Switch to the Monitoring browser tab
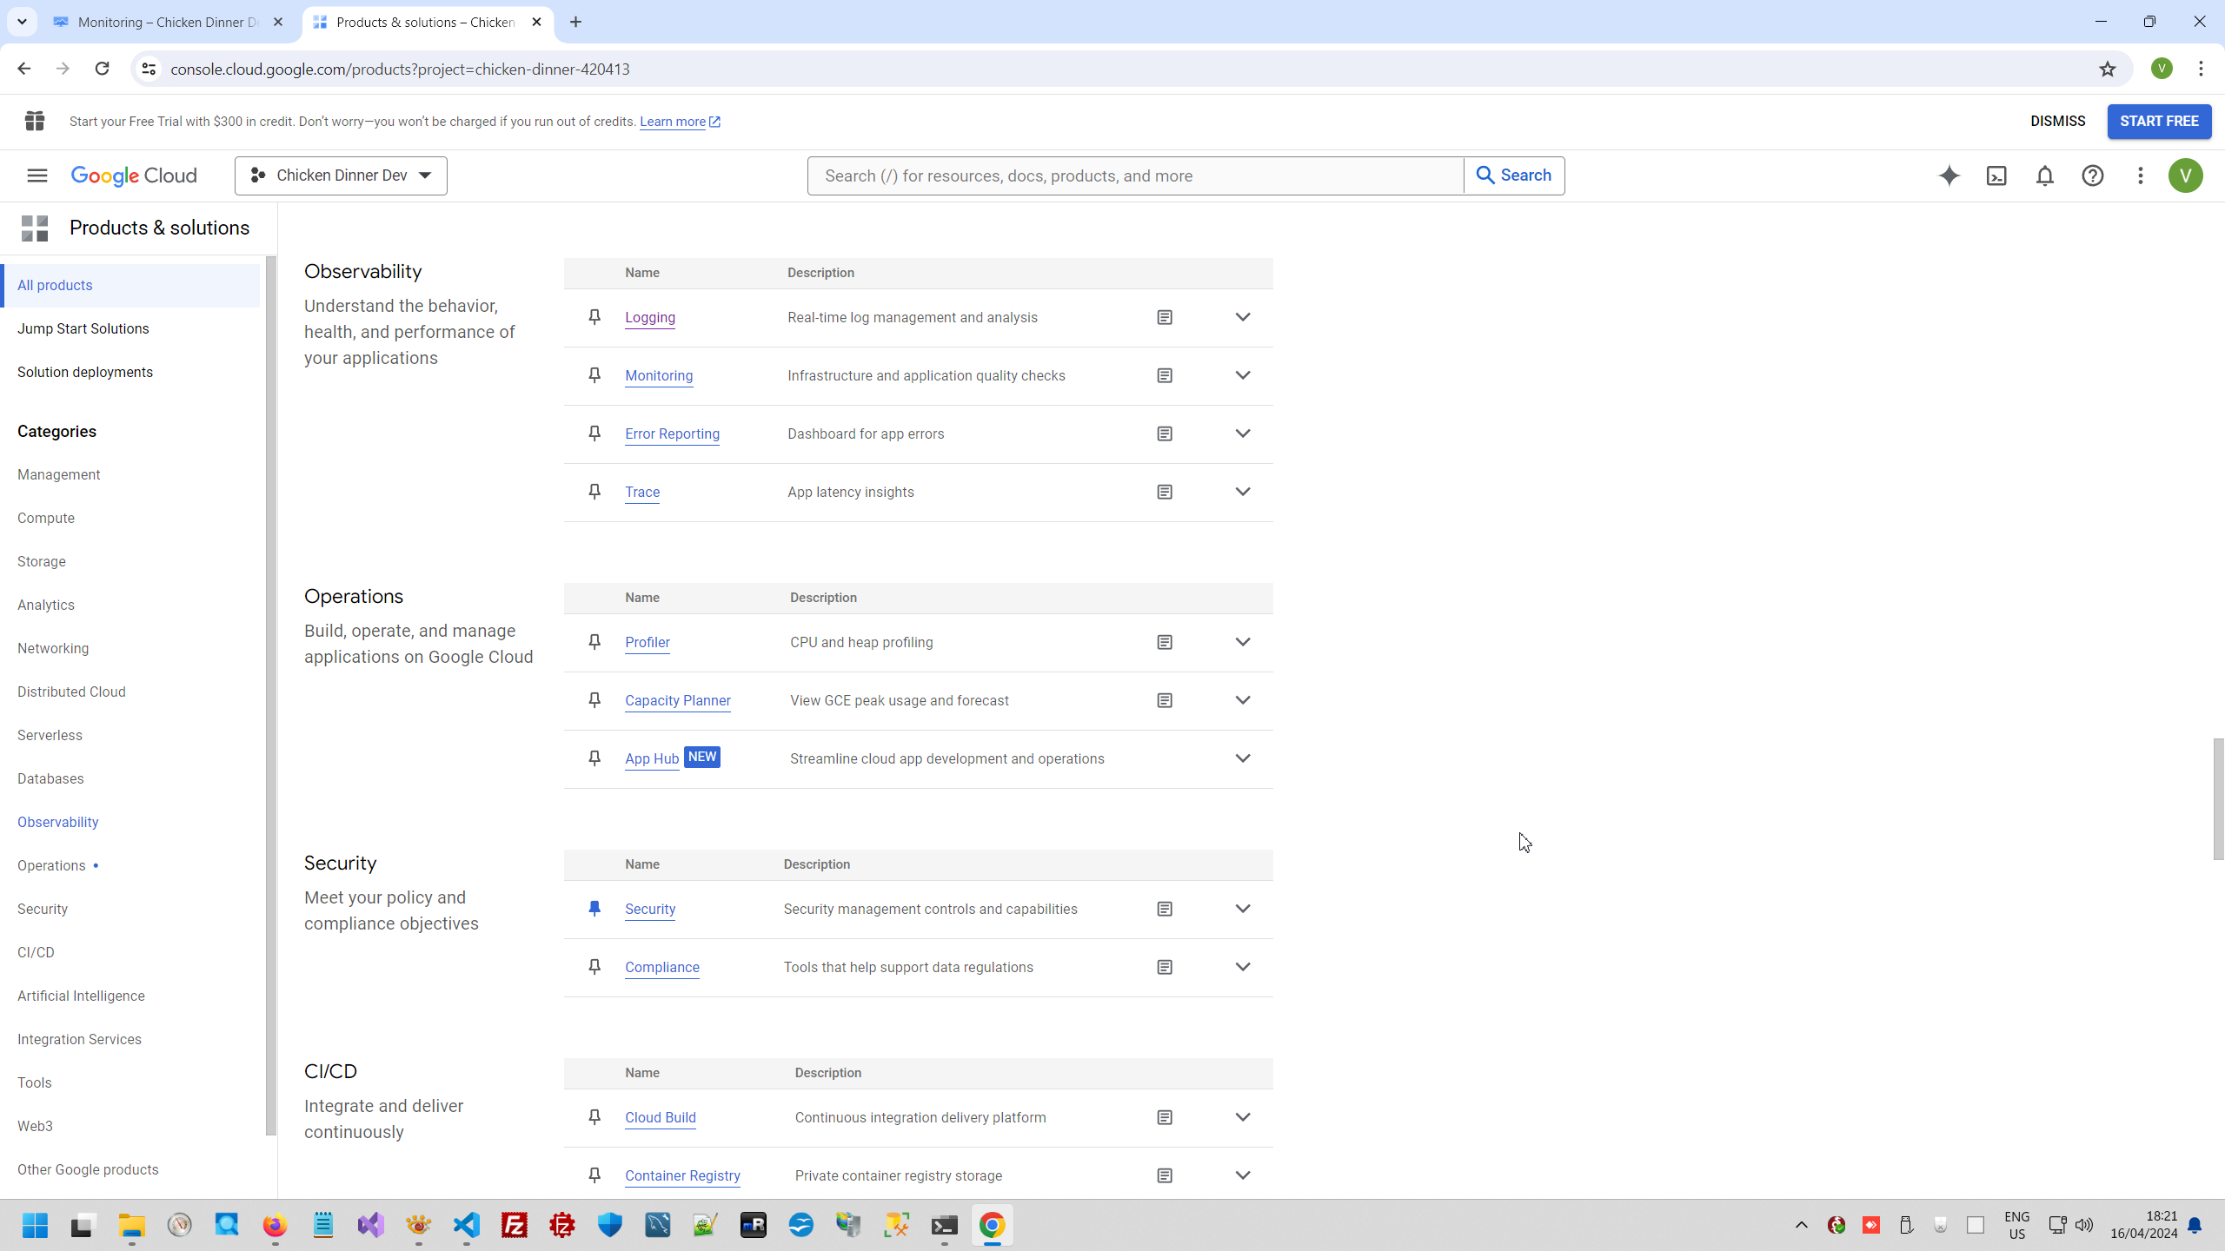The image size is (2225, 1251). (x=165, y=23)
